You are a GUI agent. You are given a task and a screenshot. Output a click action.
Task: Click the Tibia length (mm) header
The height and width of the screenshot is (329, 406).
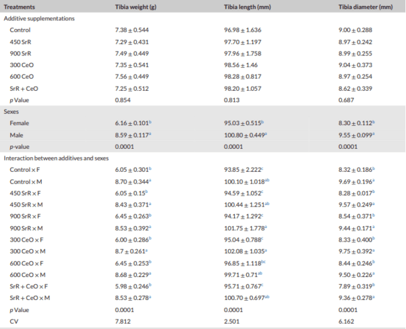pyautogui.click(x=247, y=7)
